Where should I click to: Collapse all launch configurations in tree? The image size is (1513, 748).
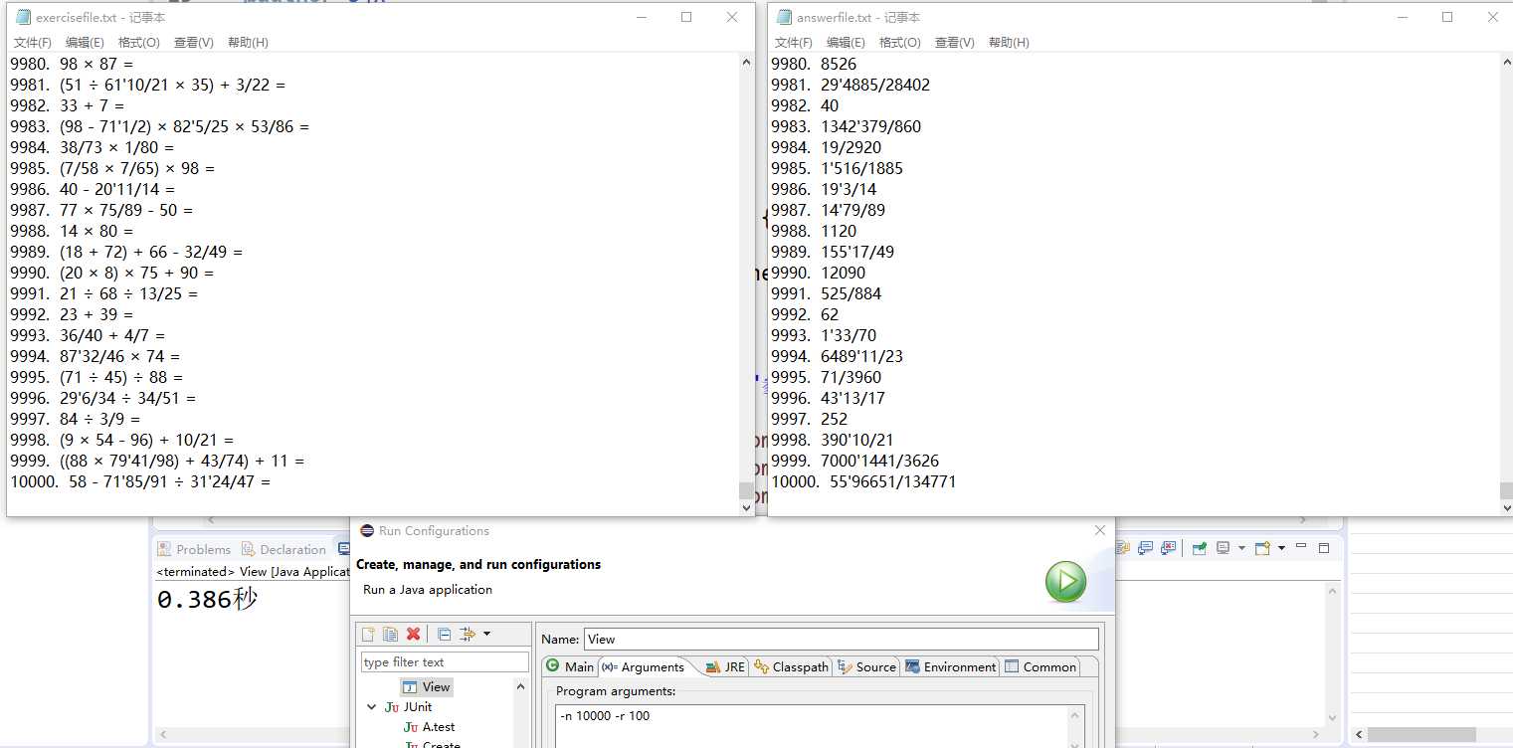(445, 635)
